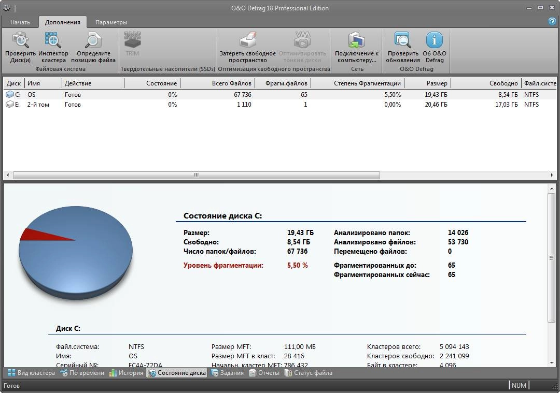Image resolution: width=560 pixels, height=393 pixels.
Task: Select drive C: disk icon
Action: pos(10,95)
